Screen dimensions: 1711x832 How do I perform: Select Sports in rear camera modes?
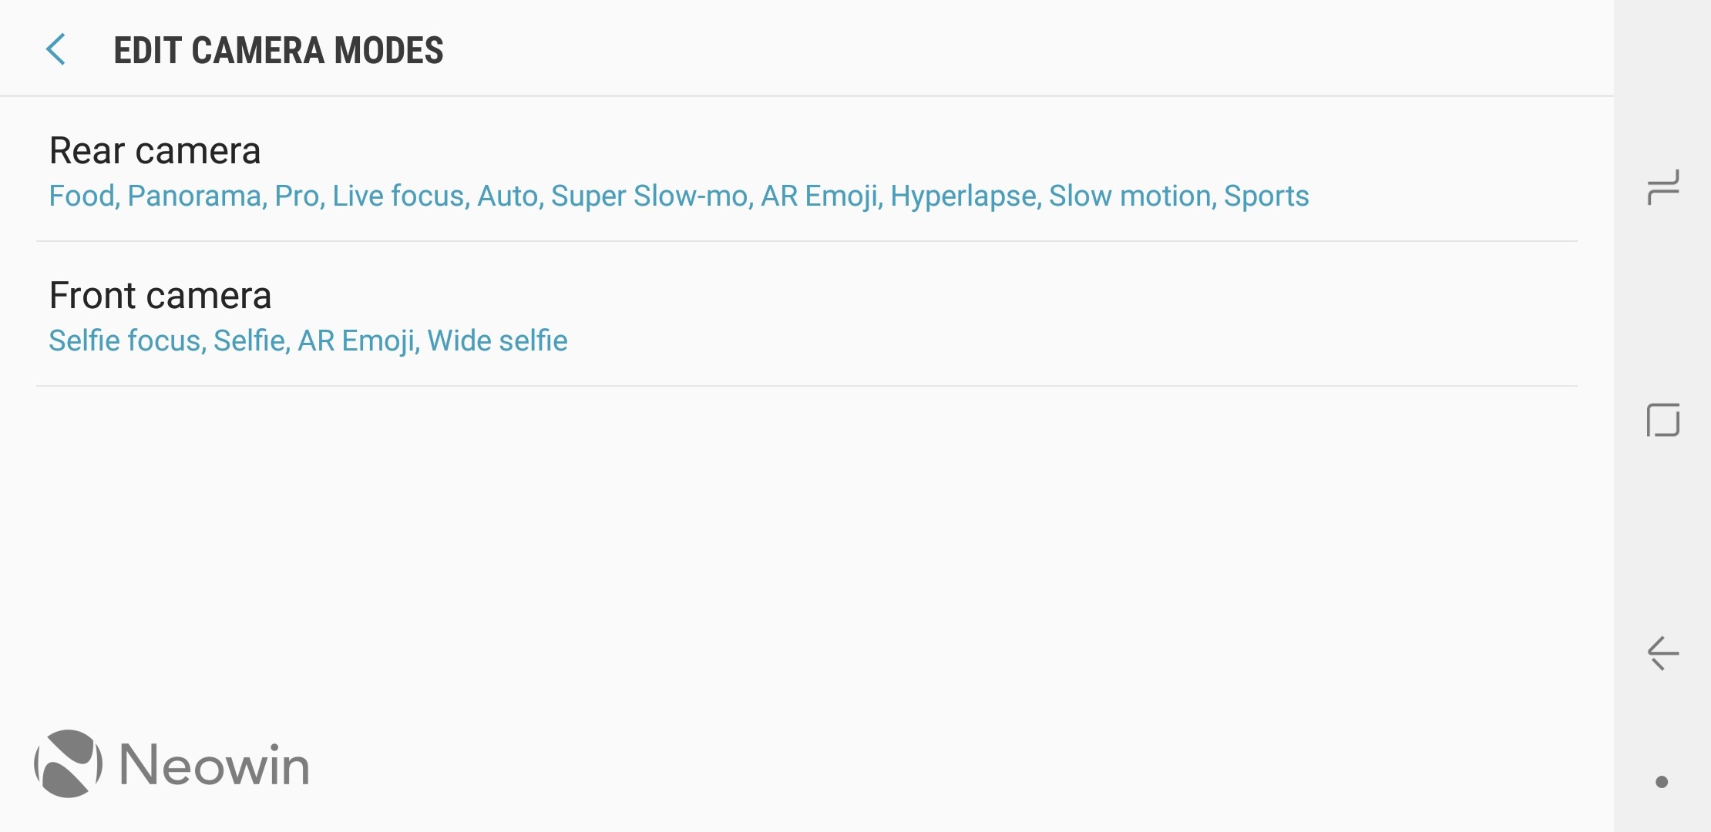(x=1266, y=196)
